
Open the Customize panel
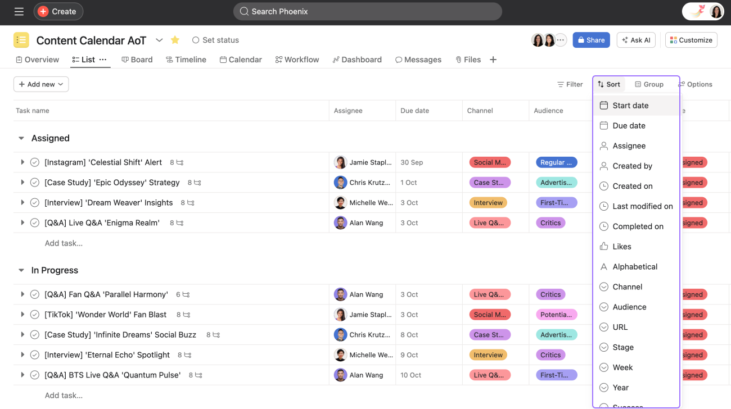pyautogui.click(x=691, y=40)
